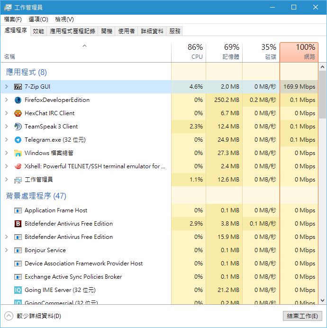Screen dimensions: 327x328
Task: Open the 選項(O) menu
Action: (38, 19)
